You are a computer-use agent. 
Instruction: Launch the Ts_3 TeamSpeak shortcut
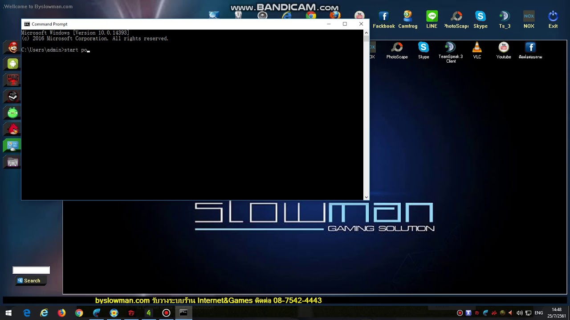[505, 20]
